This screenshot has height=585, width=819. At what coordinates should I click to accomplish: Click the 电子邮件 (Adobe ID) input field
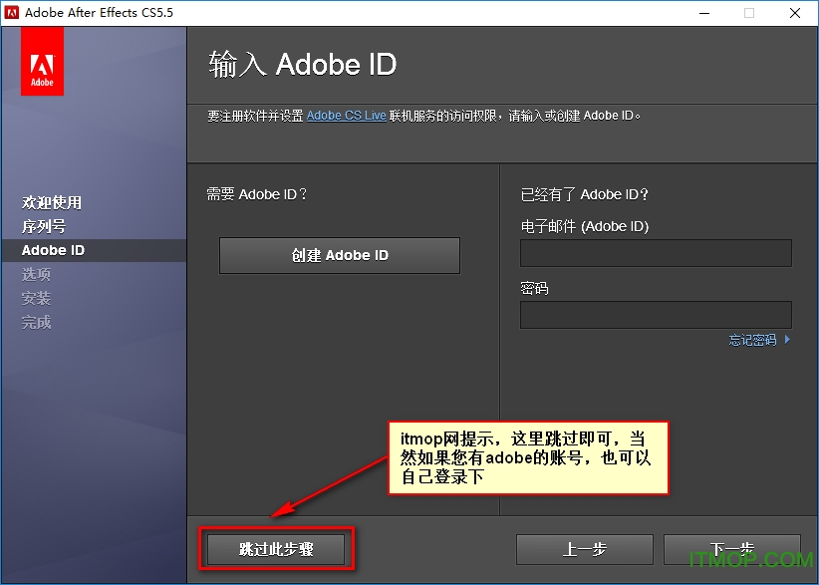(656, 253)
